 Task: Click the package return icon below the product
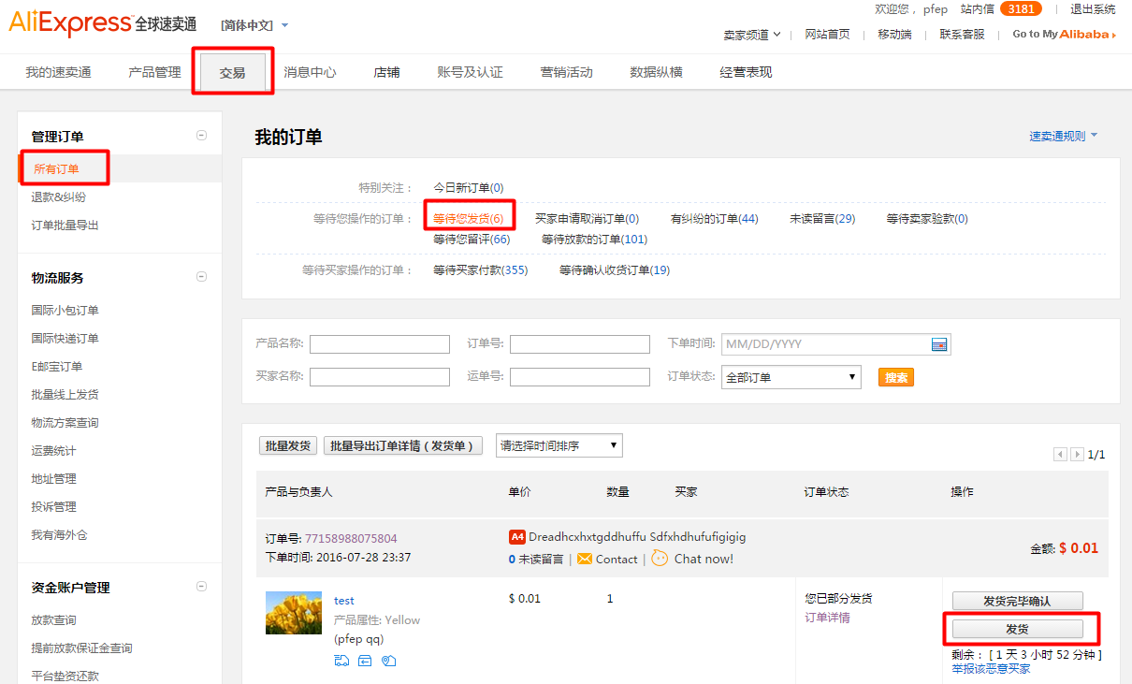(365, 661)
